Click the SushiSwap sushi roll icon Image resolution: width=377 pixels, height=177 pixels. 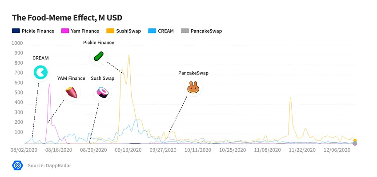pos(102,92)
